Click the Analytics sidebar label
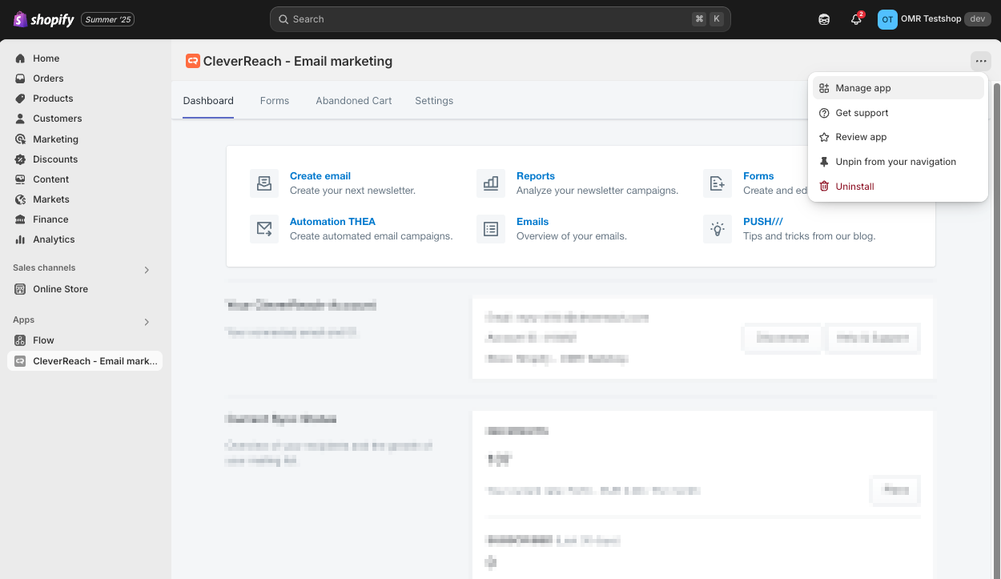Screen dimensions: 1001x579 (54, 239)
